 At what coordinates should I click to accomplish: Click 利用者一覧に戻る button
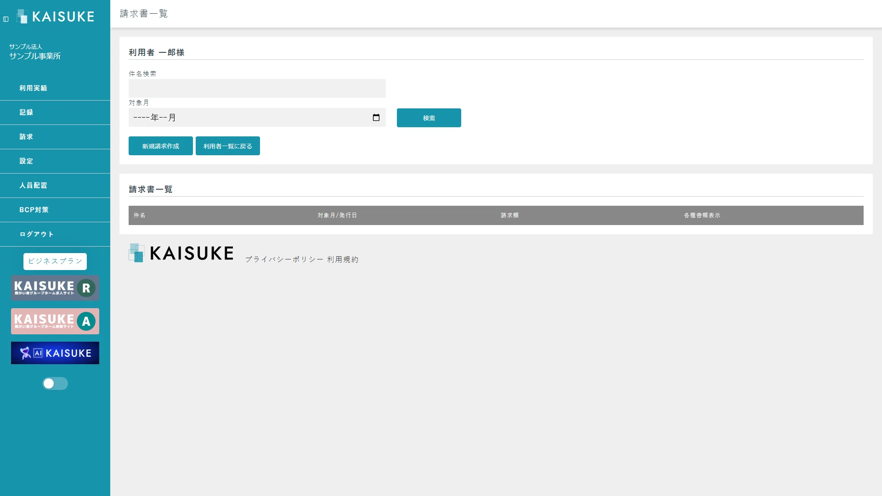tap(228, 146)
